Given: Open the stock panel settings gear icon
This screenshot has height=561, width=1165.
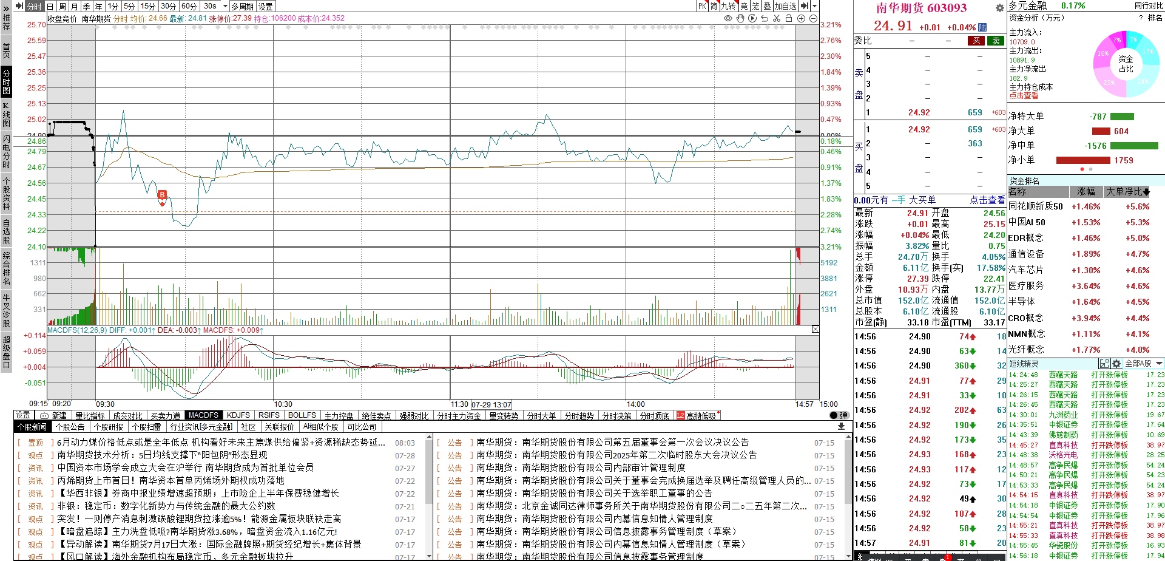Looking at the screenshot, I should pyautogui.click(x=999, y=8).
